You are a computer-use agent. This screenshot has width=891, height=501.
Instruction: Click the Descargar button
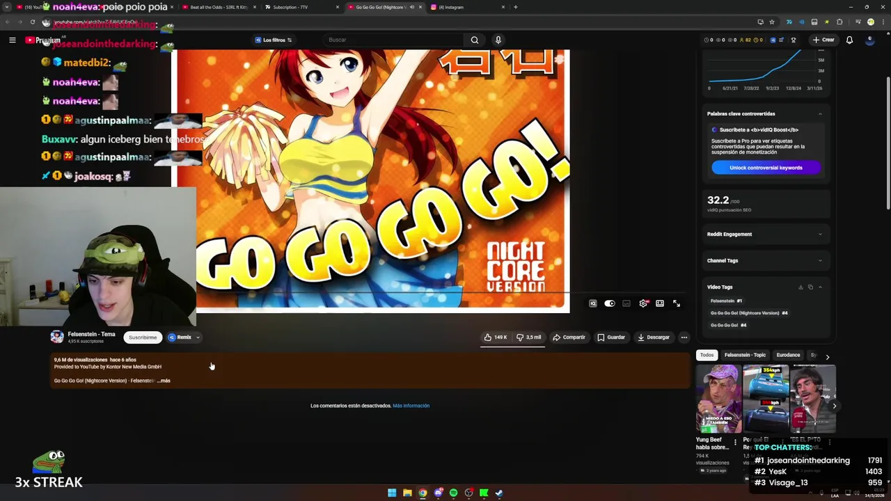(653, 337)
